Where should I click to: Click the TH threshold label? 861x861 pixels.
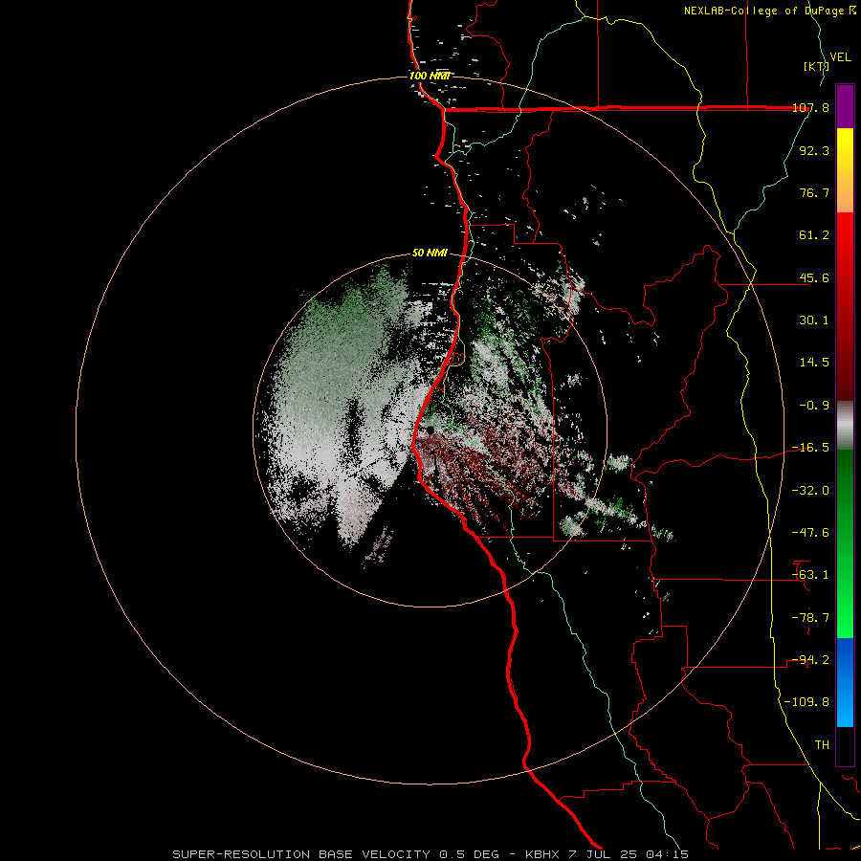click(822, 745)
